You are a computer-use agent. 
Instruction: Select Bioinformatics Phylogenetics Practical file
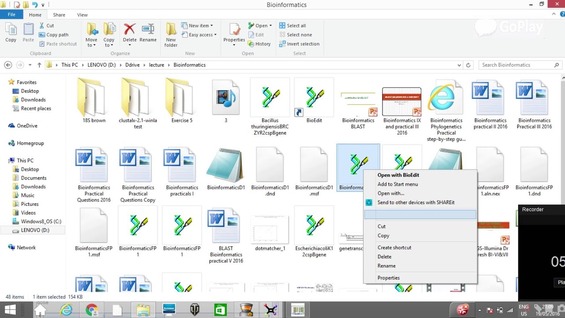click(446, 110)
